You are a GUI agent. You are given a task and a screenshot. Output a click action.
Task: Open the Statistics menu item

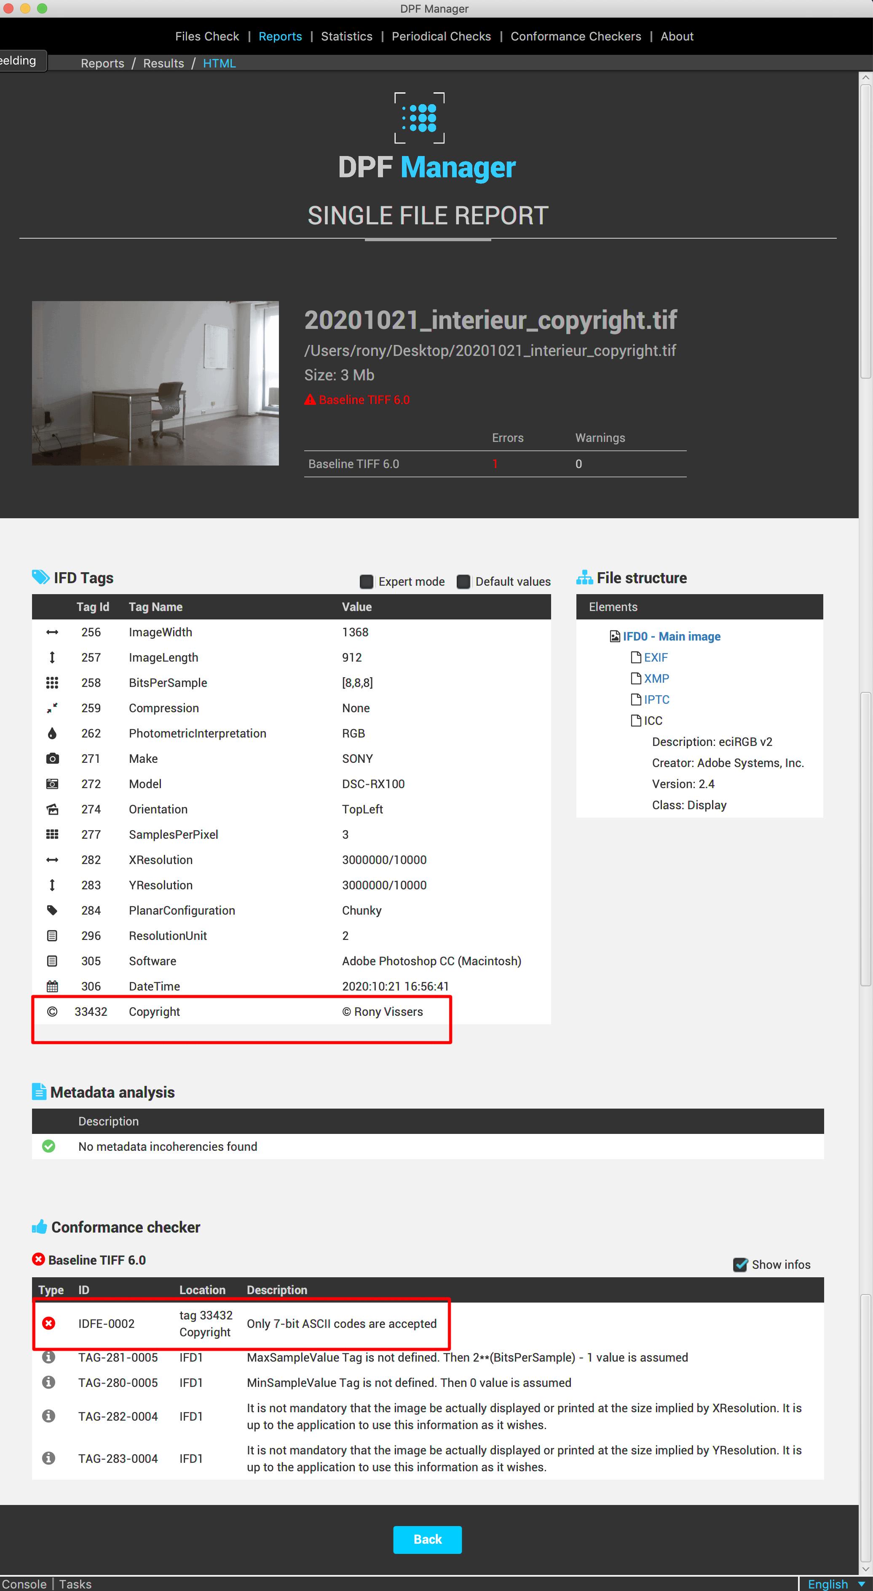(346, 36)
